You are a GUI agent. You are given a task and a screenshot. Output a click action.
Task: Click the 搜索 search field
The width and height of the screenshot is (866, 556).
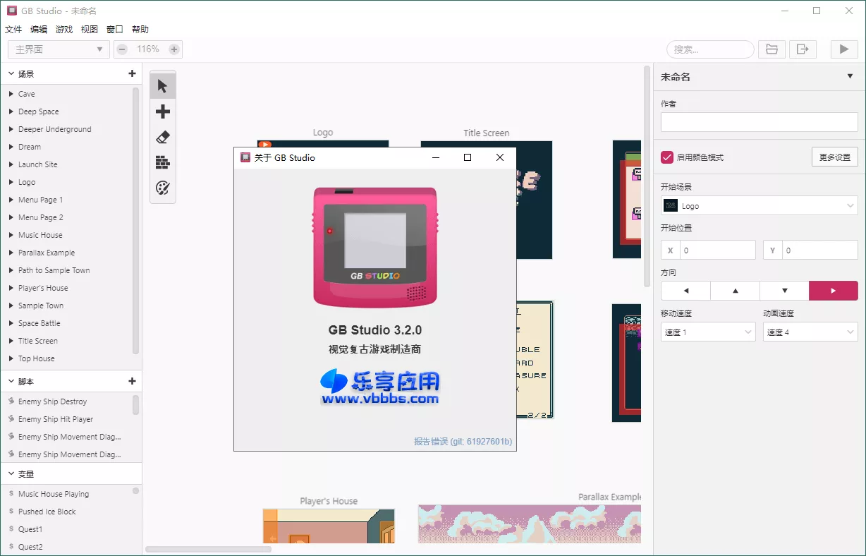pos(710,49)
